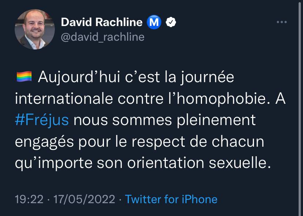Image resolution: width=303 pixels, height=216 pixels.
Task: Click the white verified checkmark badge
Action: coord(171,22)
